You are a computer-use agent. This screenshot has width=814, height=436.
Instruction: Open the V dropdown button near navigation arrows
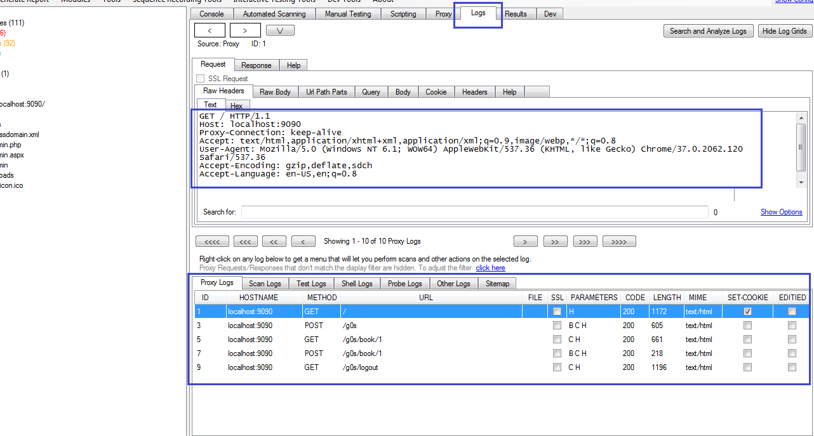coord(280,29)
